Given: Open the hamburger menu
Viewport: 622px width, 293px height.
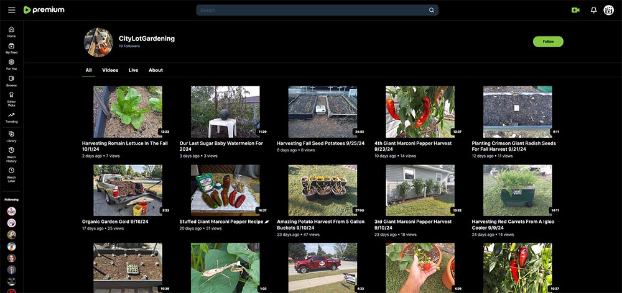Looking at the screenshot, I should coord(11,10).
